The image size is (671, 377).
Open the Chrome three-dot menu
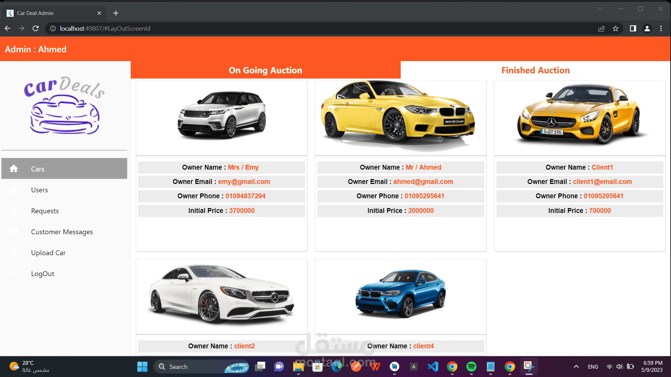point(661,28)
